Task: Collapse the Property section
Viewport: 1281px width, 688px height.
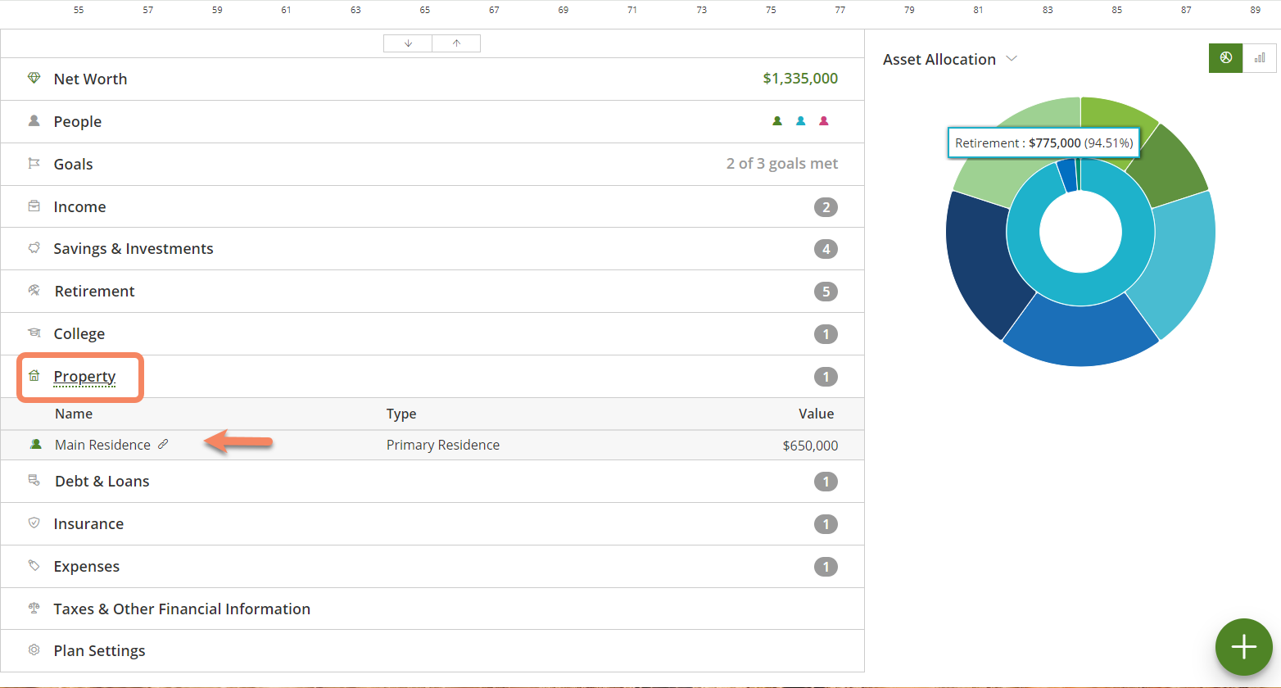Action: pyautogui.click(x=84, y=377)
